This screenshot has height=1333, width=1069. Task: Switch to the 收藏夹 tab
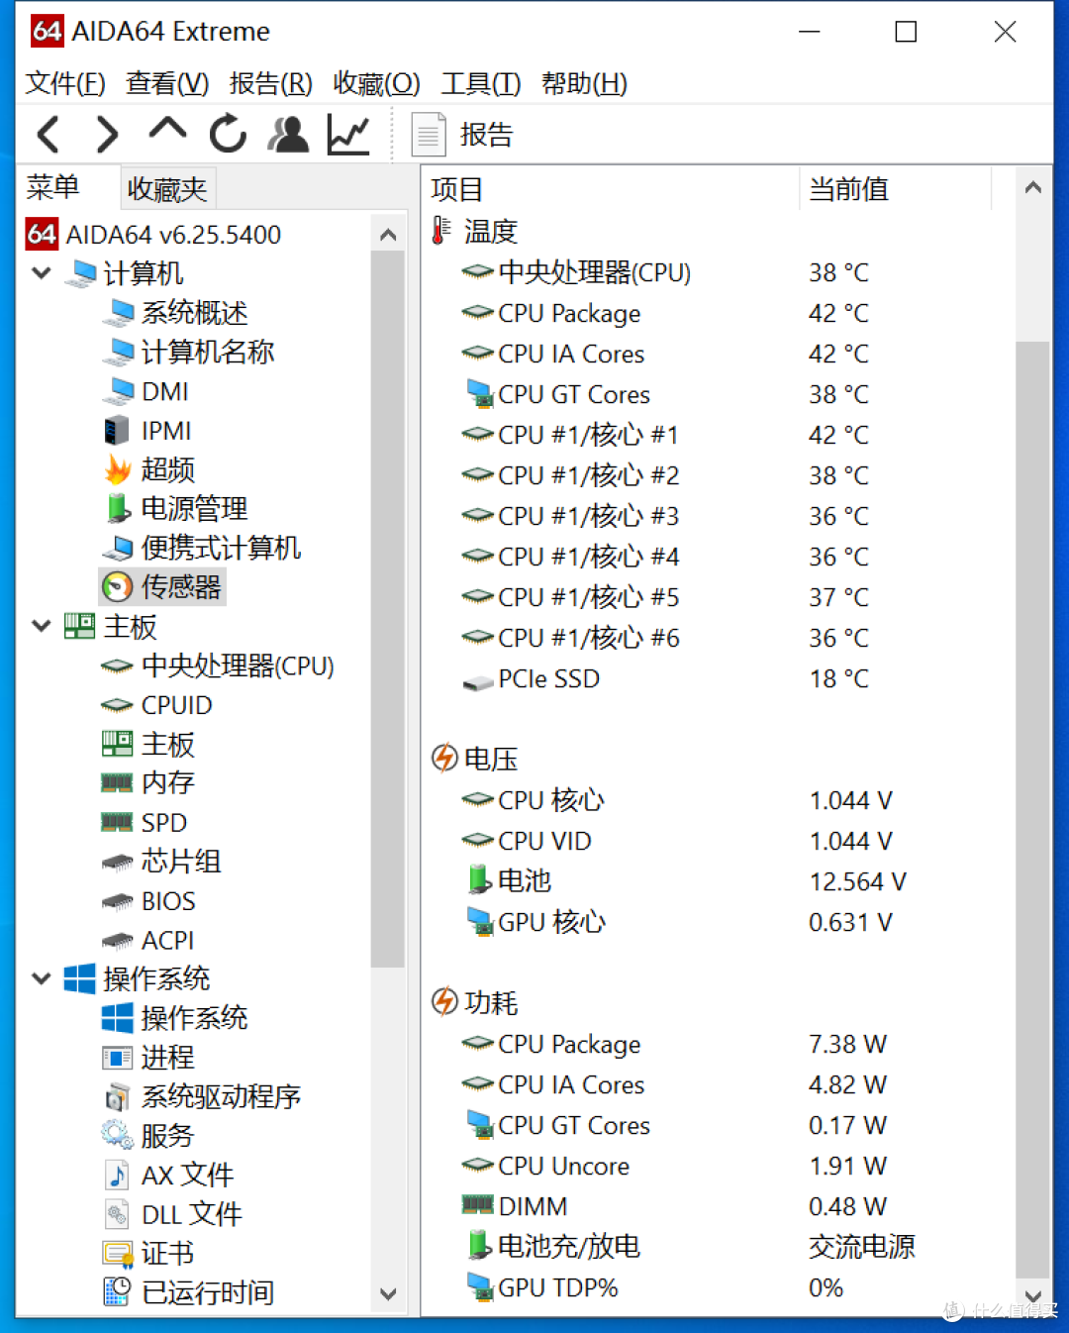[167, 188]
